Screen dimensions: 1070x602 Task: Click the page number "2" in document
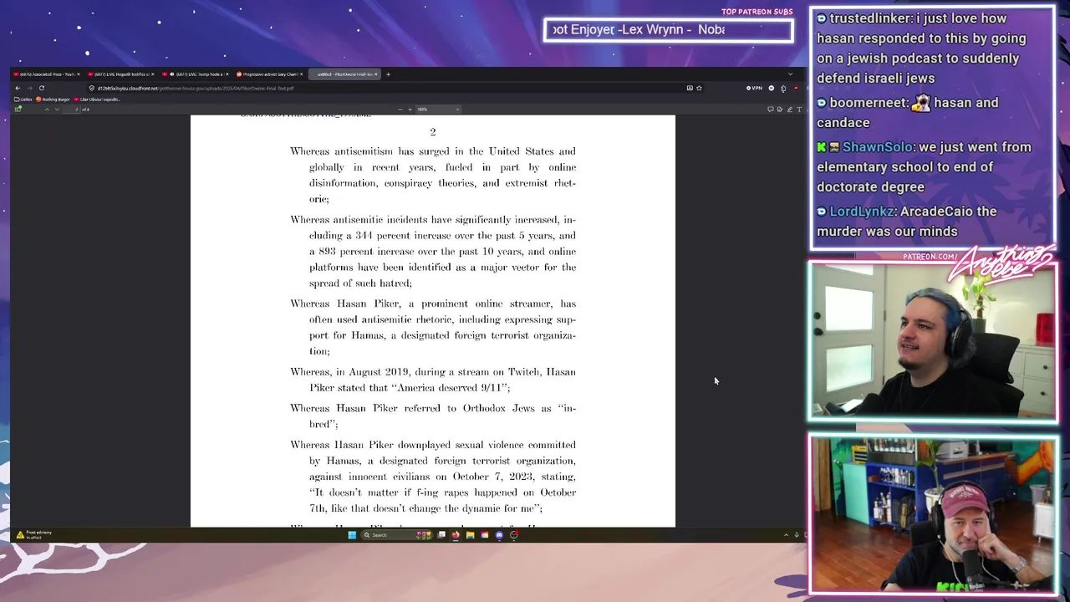click(432, 132)
